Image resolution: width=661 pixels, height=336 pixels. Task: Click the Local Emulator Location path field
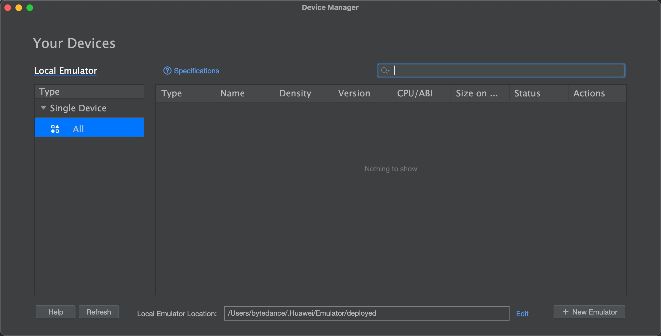[367, 313]
